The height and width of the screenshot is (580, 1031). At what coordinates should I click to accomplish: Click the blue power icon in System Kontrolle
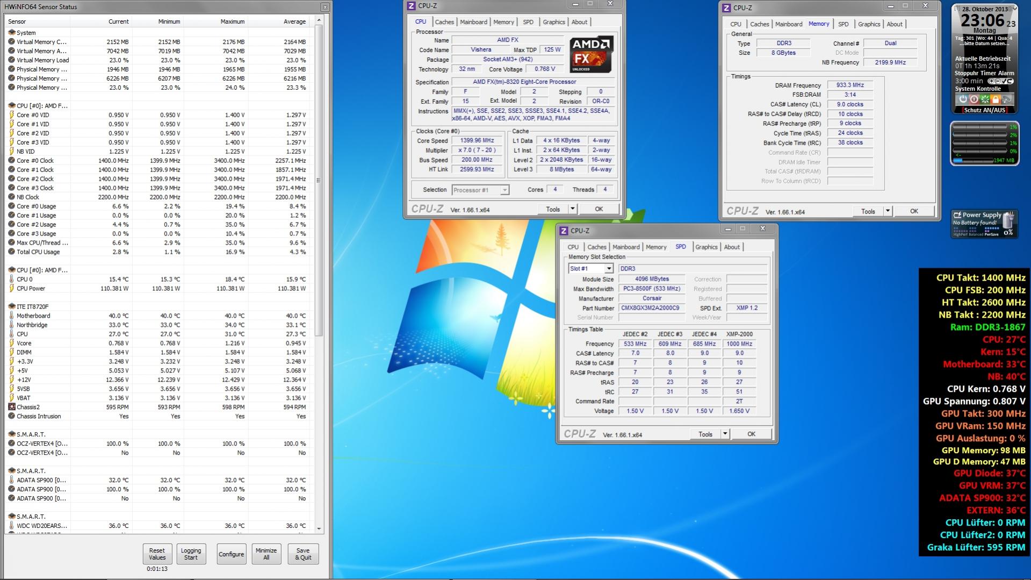click(x=963, y=99)
